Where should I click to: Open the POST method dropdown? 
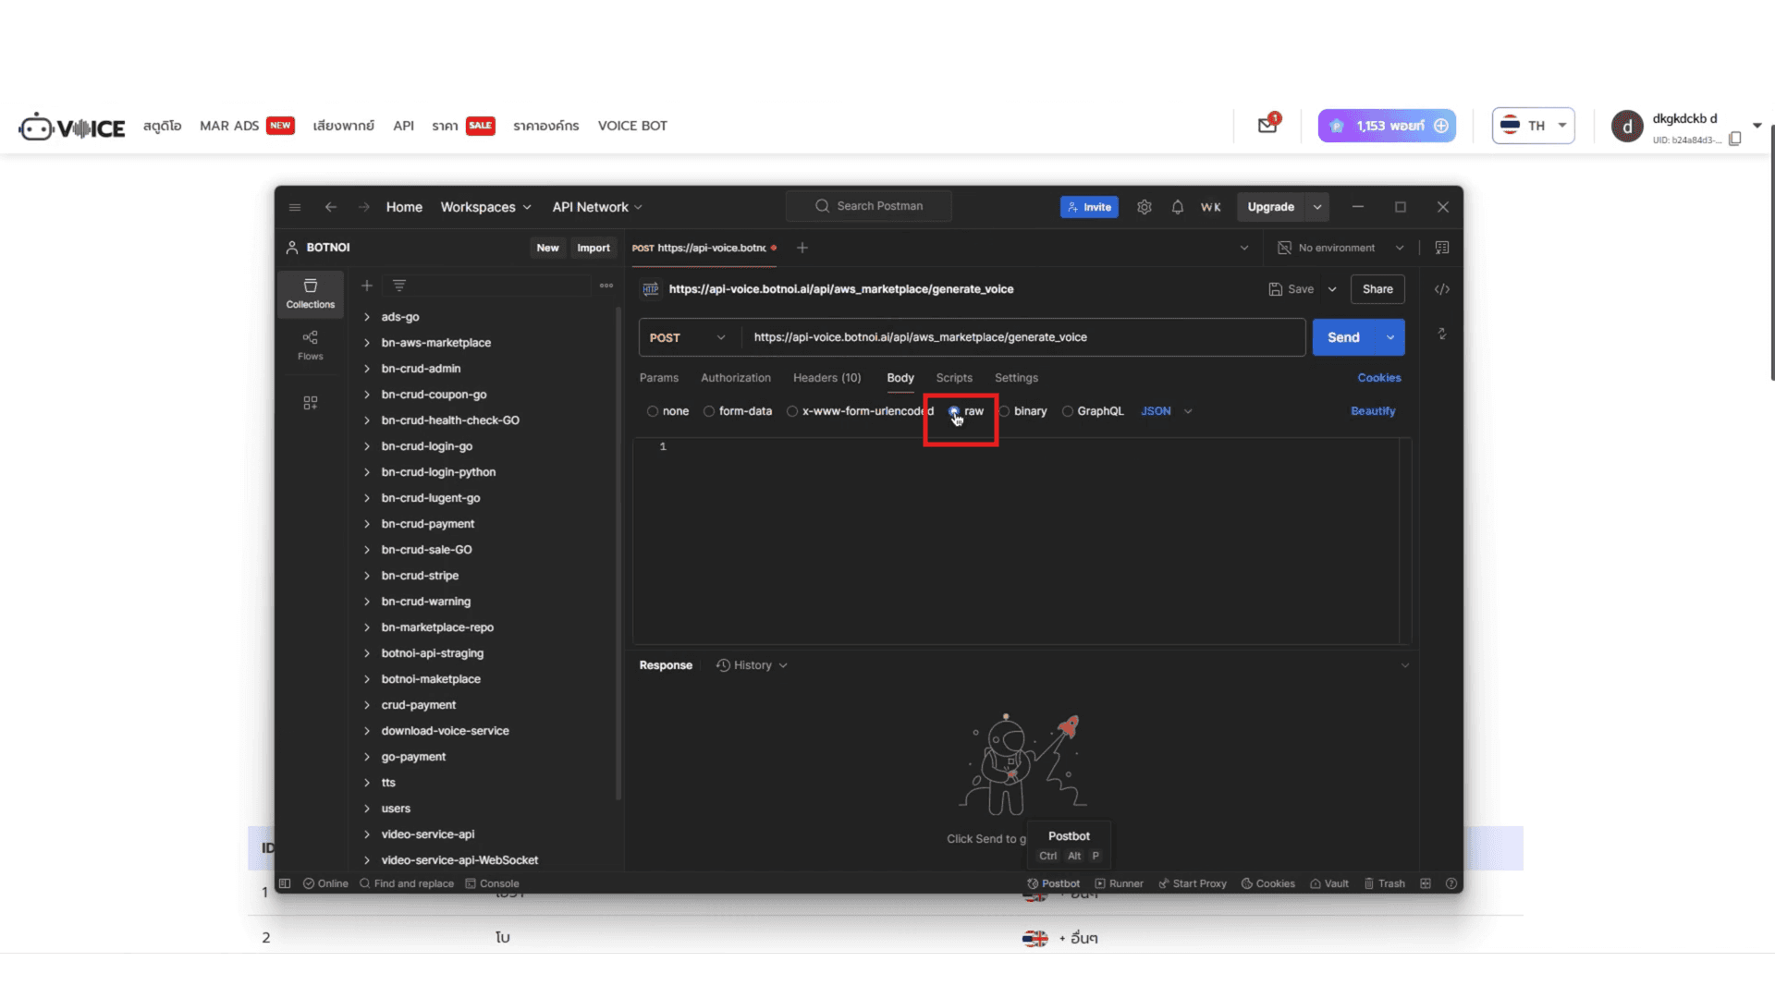point(688,337)
